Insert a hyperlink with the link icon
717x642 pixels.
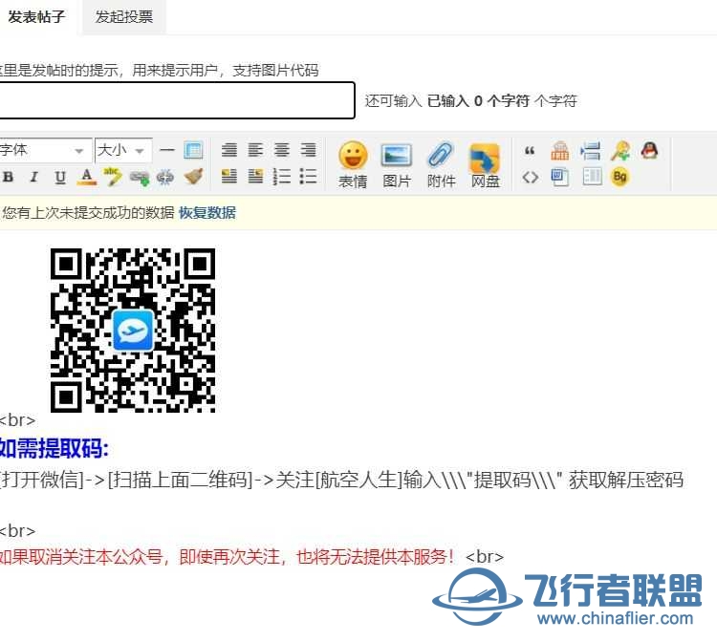point(139,178)
